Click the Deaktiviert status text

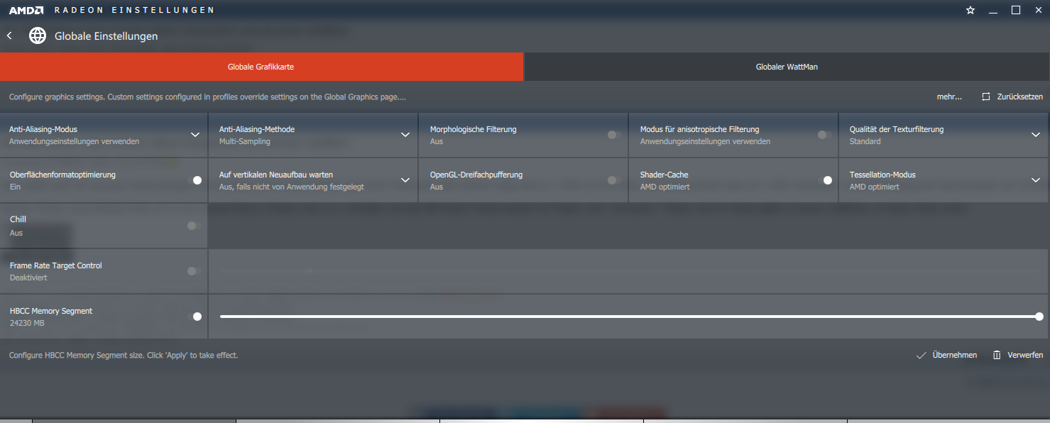click(x=28, y=278)
